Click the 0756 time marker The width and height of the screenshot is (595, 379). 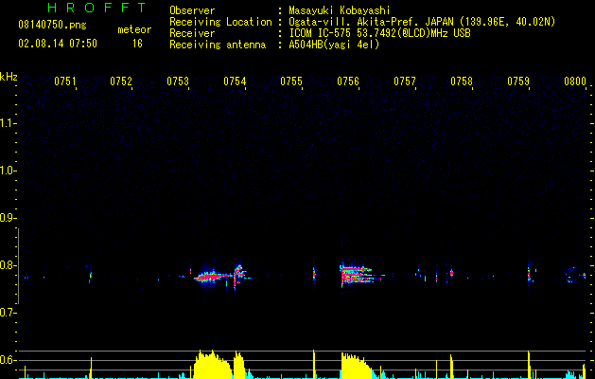tap(348, 81)
